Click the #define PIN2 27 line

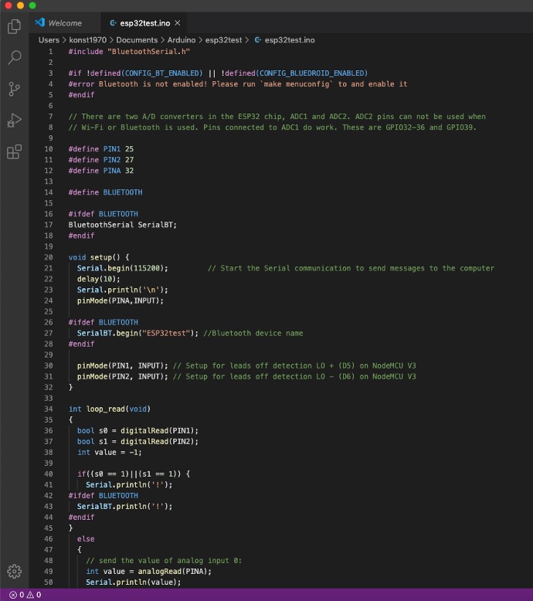pos(100,160)
